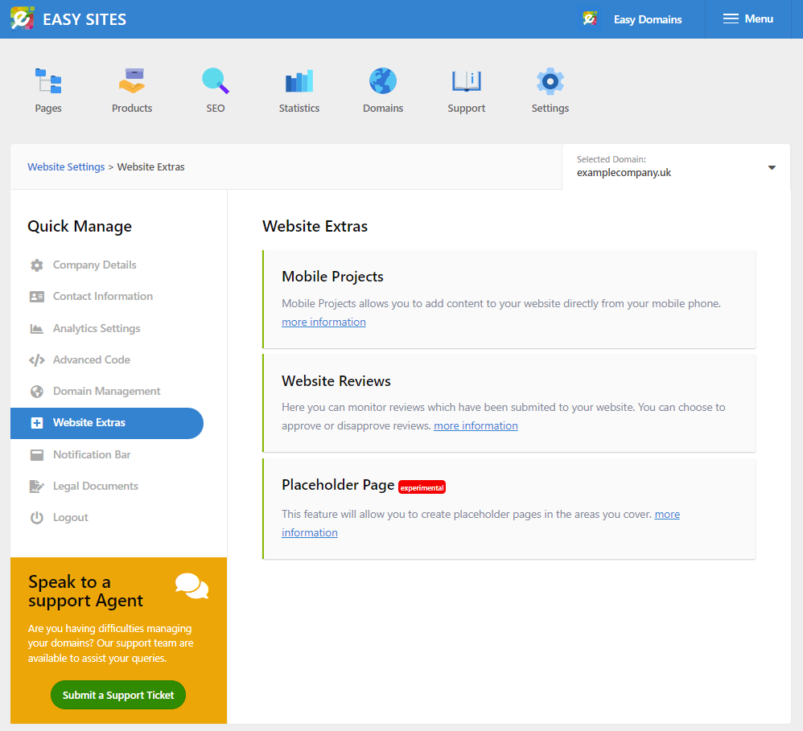
Task: Open the Pages folder-tree icon
Action: click(x=48, y=81)
